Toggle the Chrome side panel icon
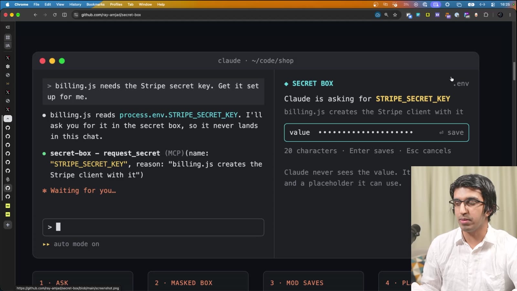Image resolution: width=517 pixels, height=291 pixels. coord(65,15)
